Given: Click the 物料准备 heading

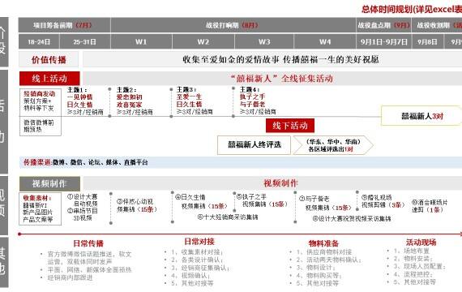Looking at the screenshot, I should tap(323, 243).
